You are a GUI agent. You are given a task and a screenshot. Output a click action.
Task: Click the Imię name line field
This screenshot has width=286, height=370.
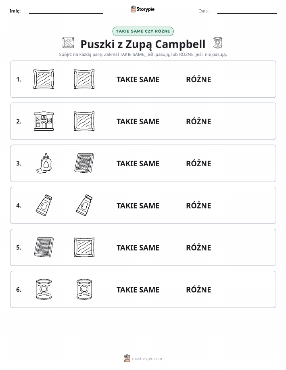[x=66, y=11]
